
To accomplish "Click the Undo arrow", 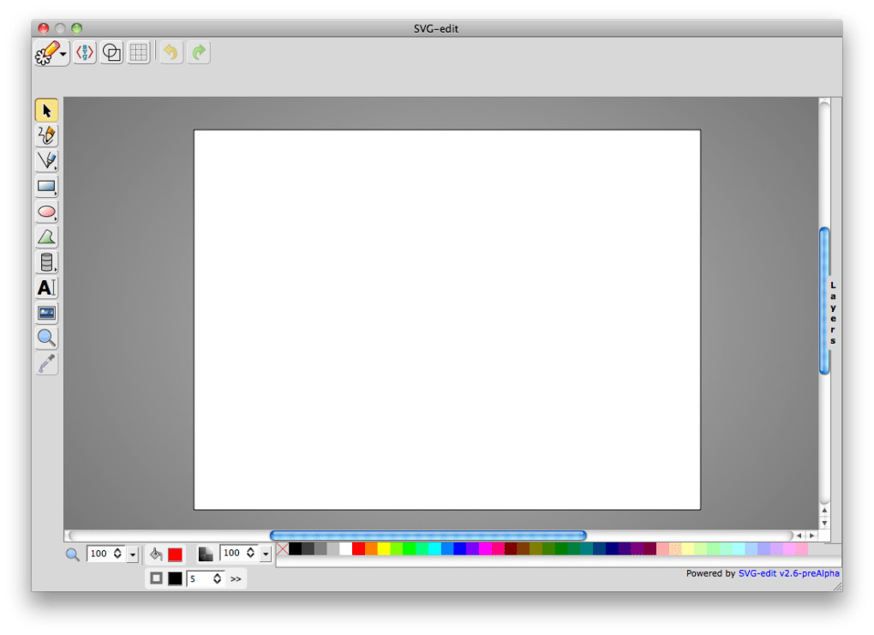I will pyautogui.click(x=171, y=52).
